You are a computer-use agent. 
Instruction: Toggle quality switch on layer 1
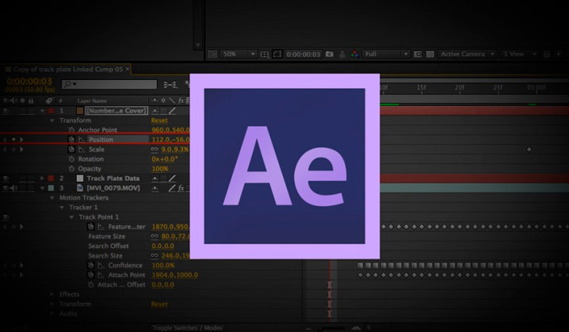click(x=172, y=111)
